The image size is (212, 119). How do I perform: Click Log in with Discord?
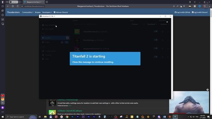(x=199, y=12)
